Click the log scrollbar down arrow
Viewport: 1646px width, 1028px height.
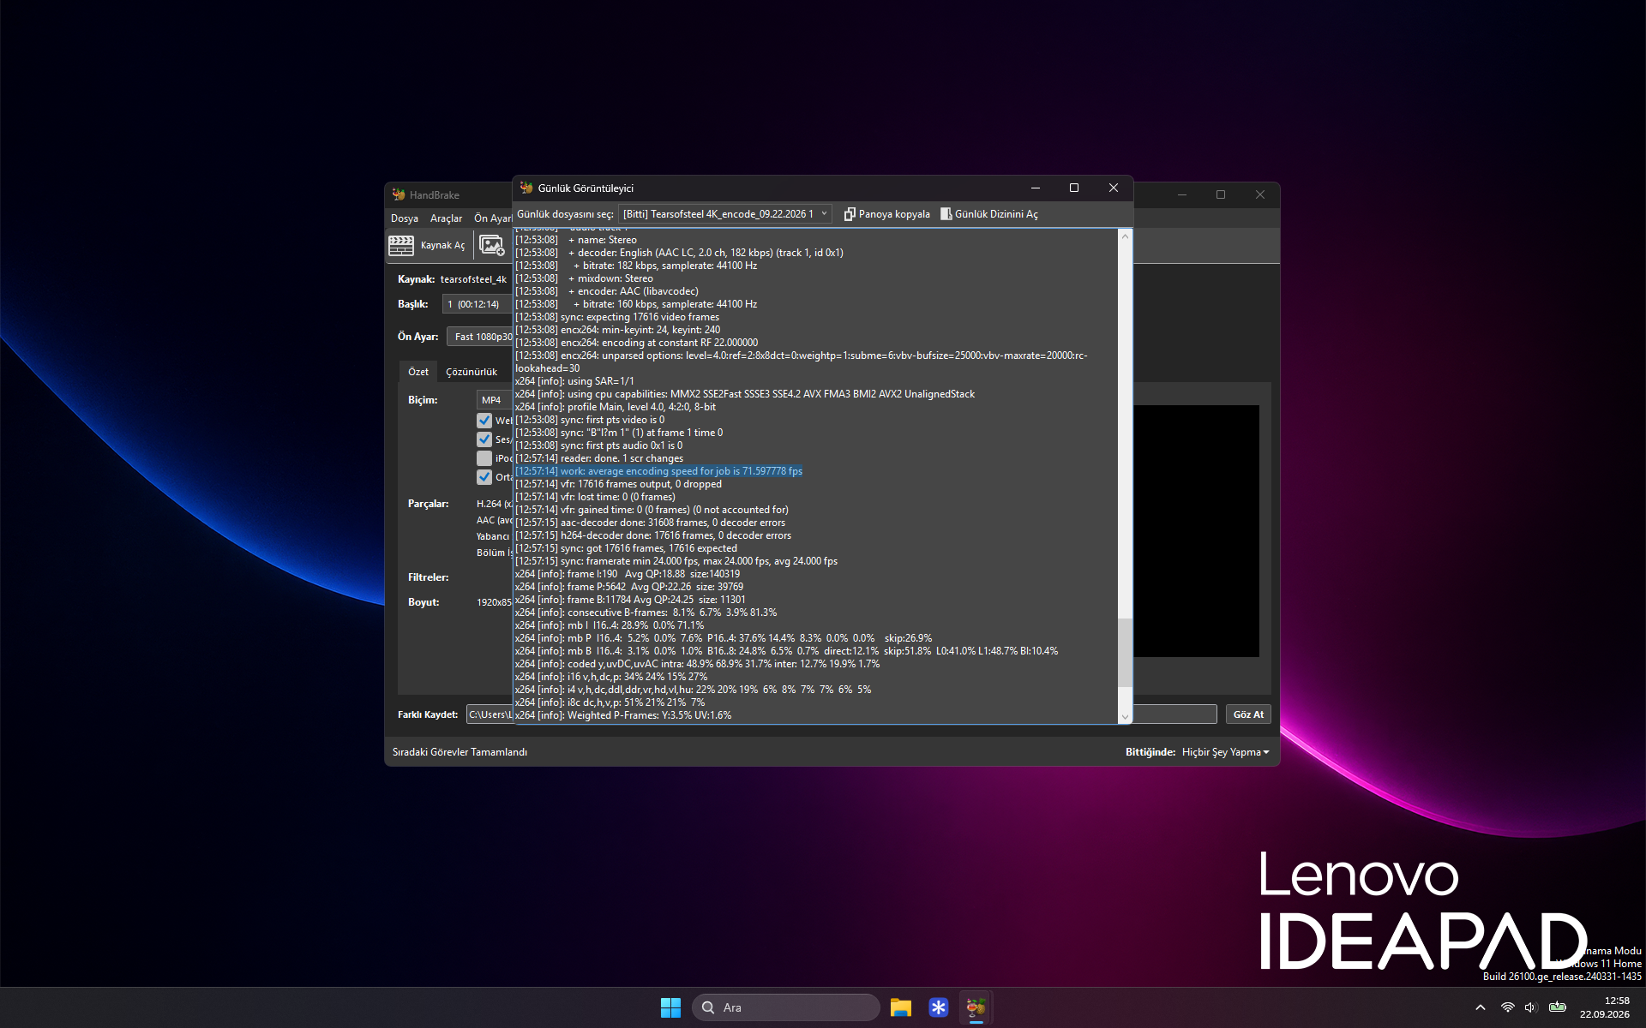1125,717
